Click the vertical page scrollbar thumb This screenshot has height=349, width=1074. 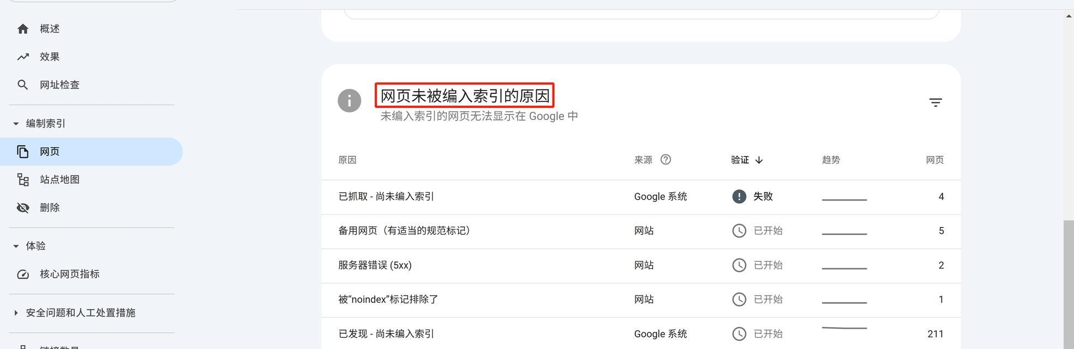1069,284
